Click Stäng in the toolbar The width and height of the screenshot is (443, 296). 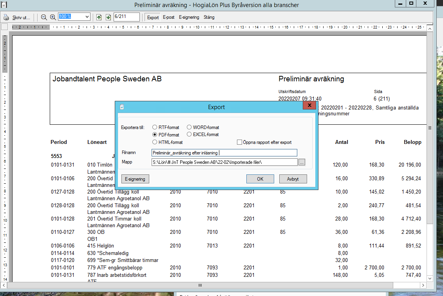tap(209, 17)
